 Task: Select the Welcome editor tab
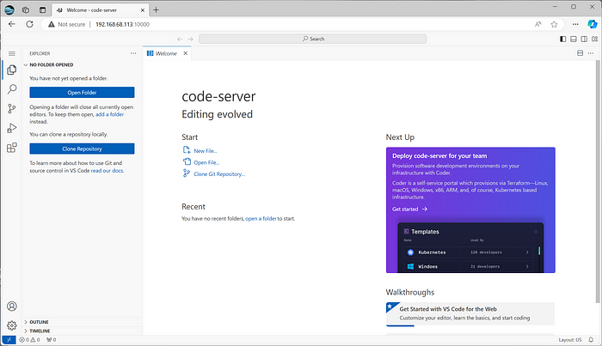(166, 53)
